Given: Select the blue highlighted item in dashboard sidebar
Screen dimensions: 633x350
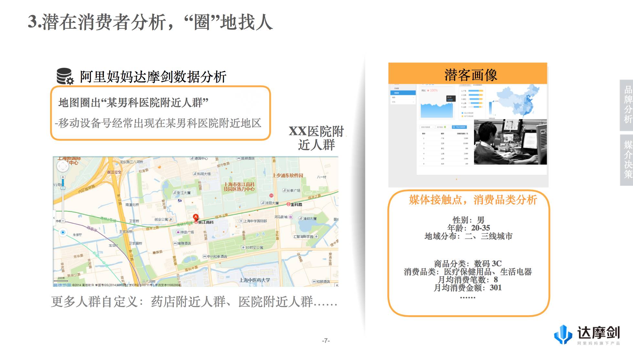Looking at the screenshot, I should pyautogui.click(x=403, y=93).
